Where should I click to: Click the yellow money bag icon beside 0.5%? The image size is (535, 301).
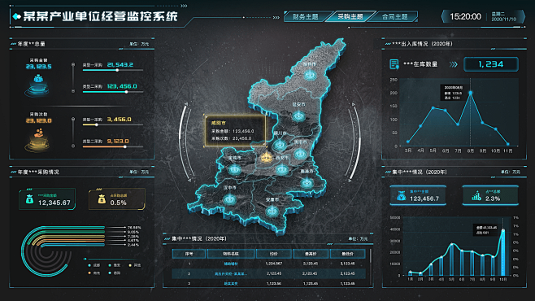(x=102, y=199)
